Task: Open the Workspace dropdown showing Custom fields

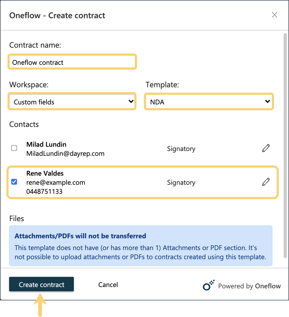Action: point(72,102)
